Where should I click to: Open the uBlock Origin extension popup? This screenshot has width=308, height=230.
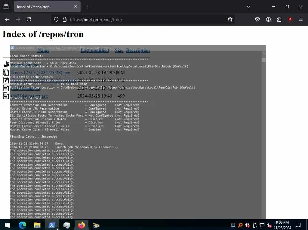[290, 19]
